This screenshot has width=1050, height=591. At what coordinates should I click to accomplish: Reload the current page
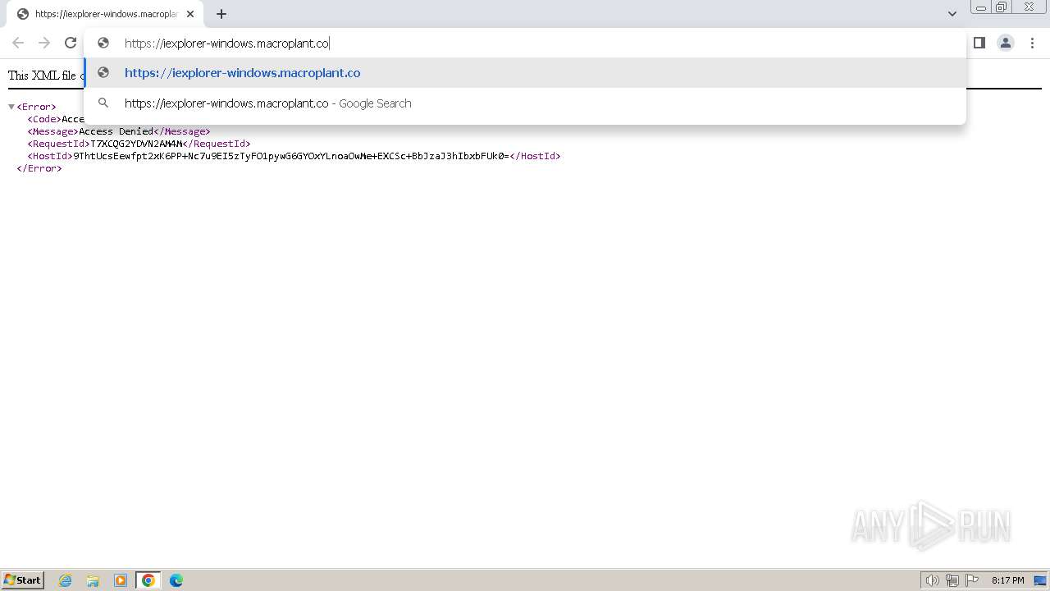tap(71, 43)
